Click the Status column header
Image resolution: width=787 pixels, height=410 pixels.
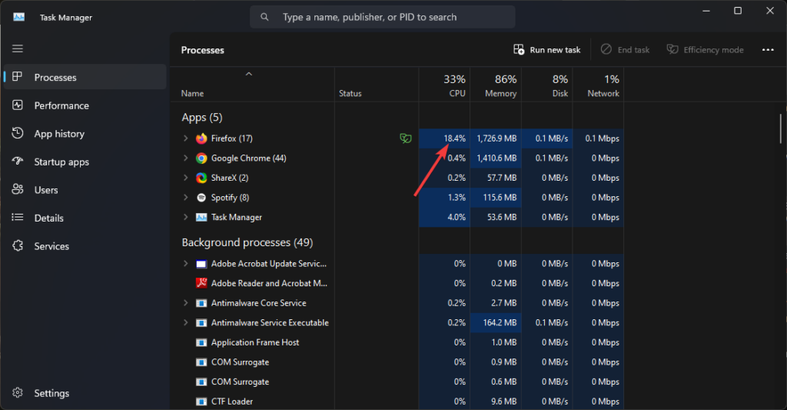click(377, 85)
